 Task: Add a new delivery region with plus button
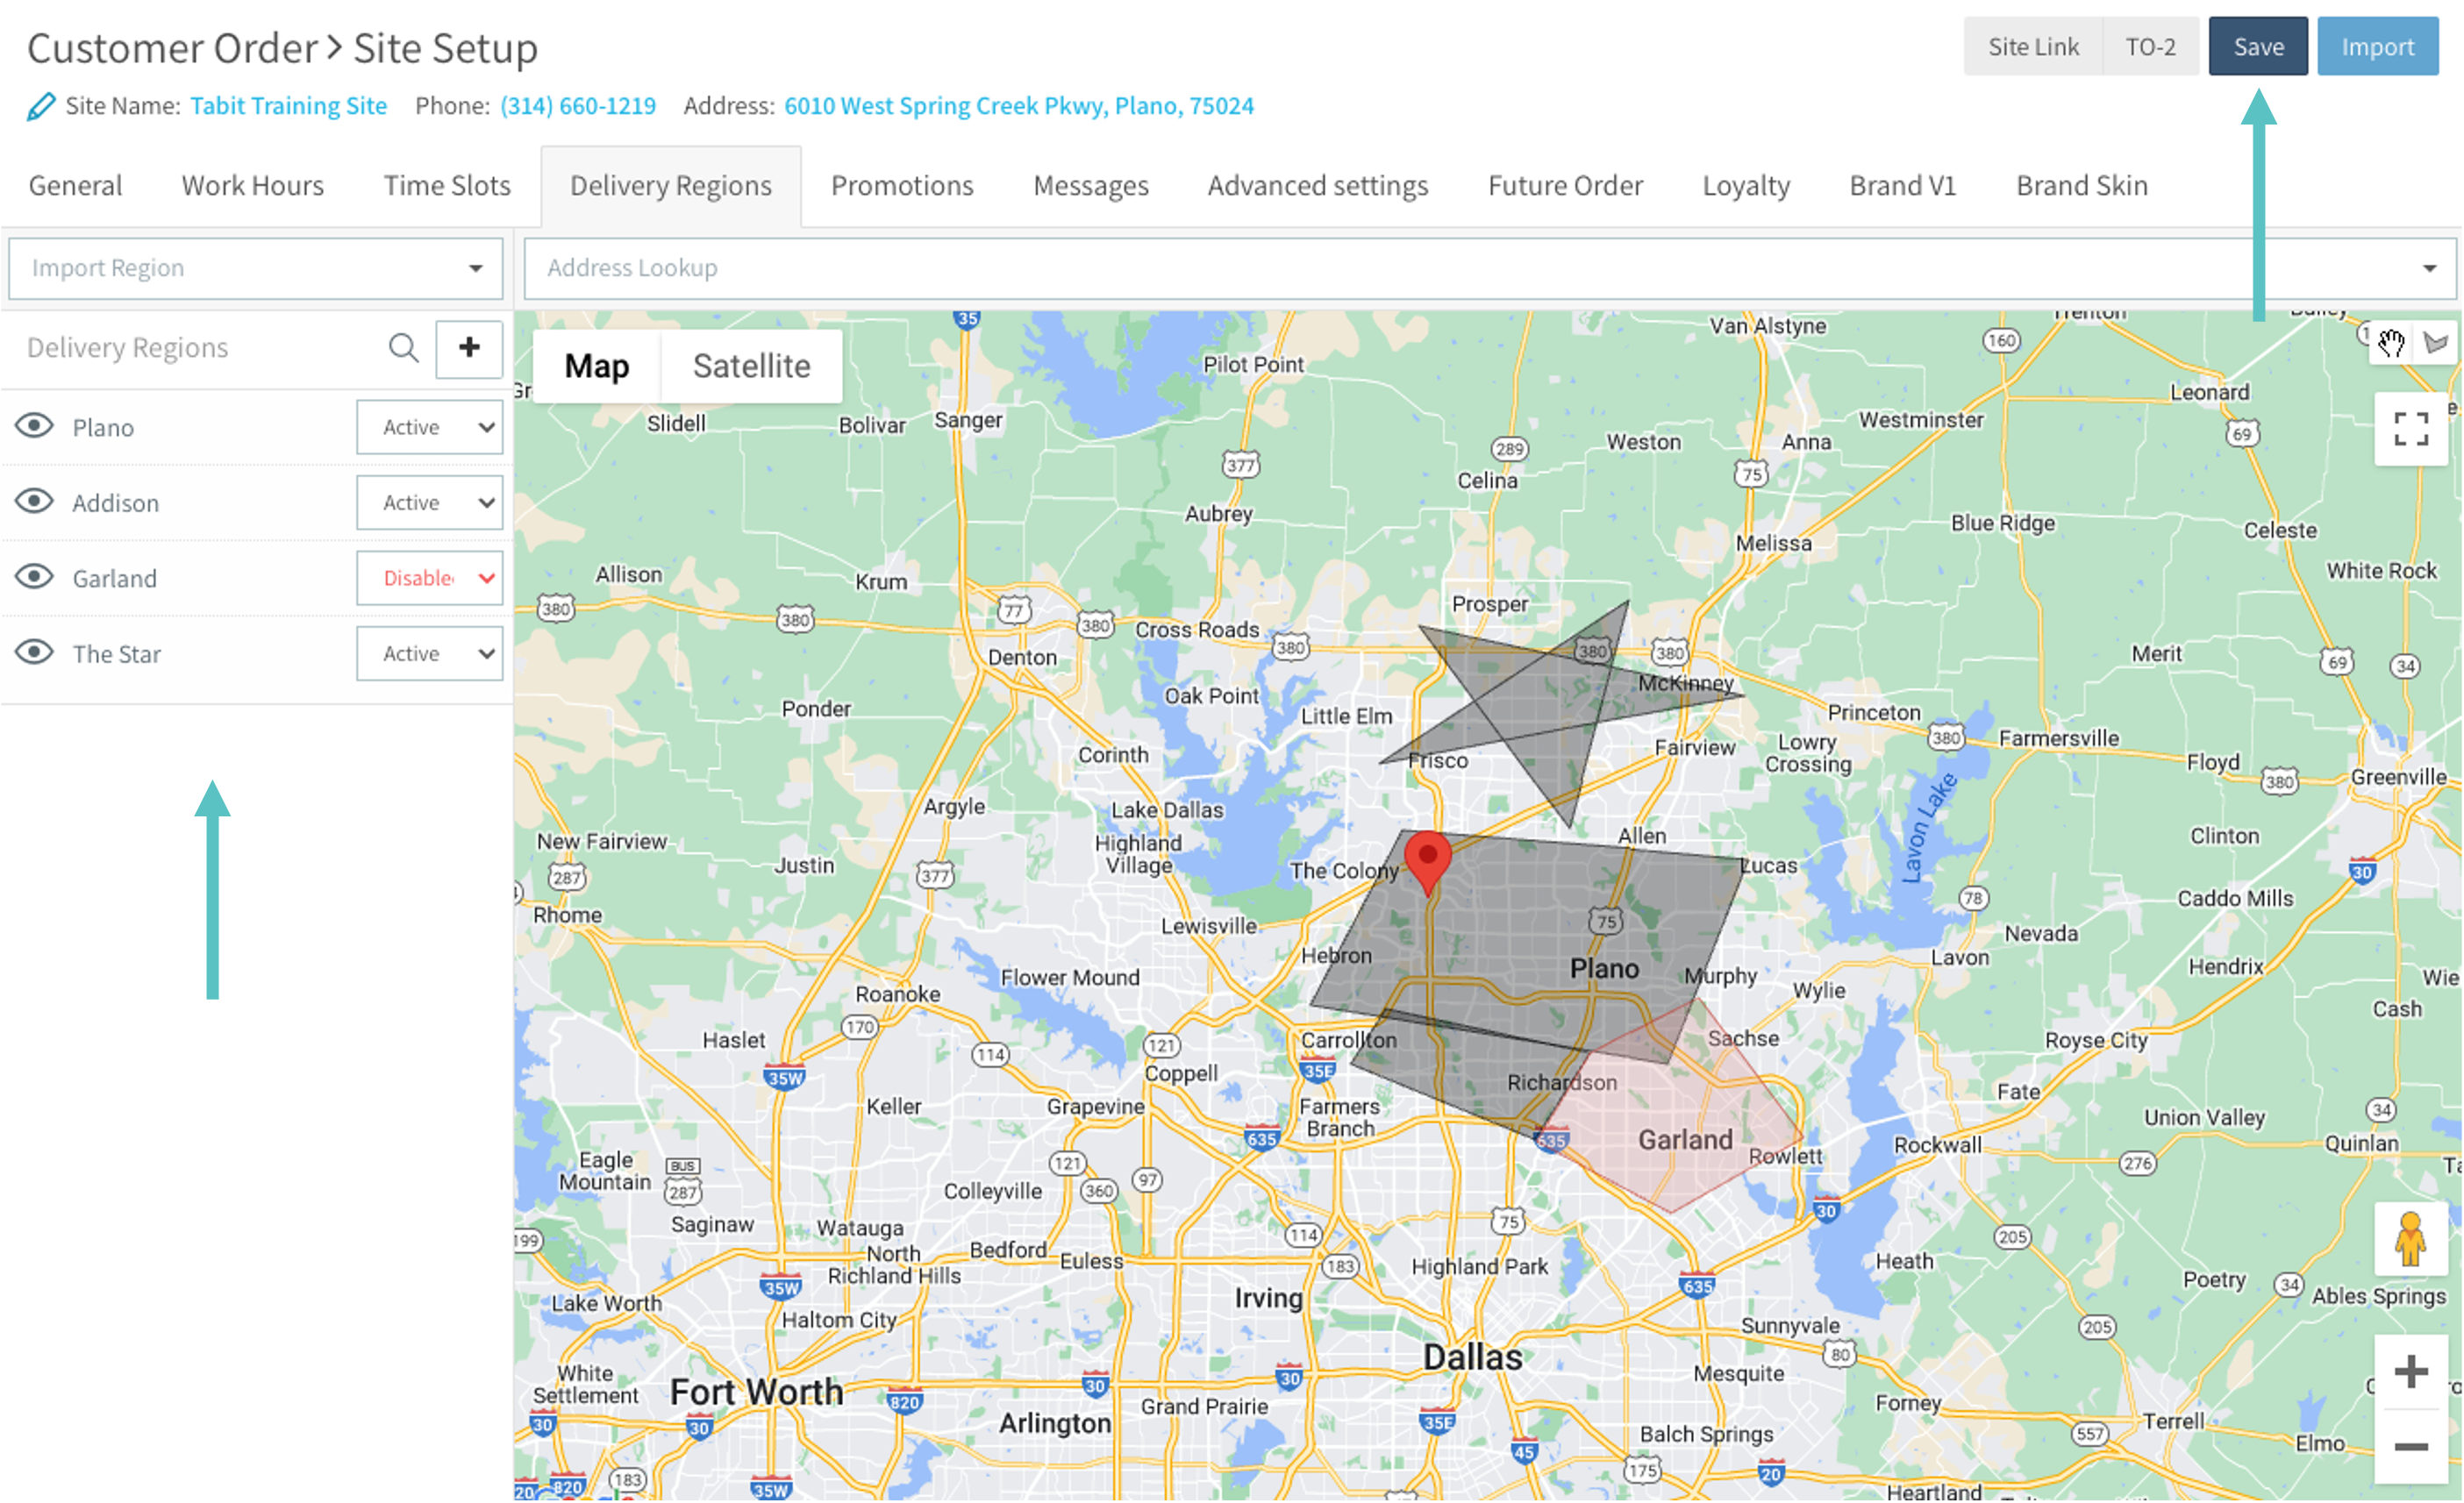click(469, 348)
